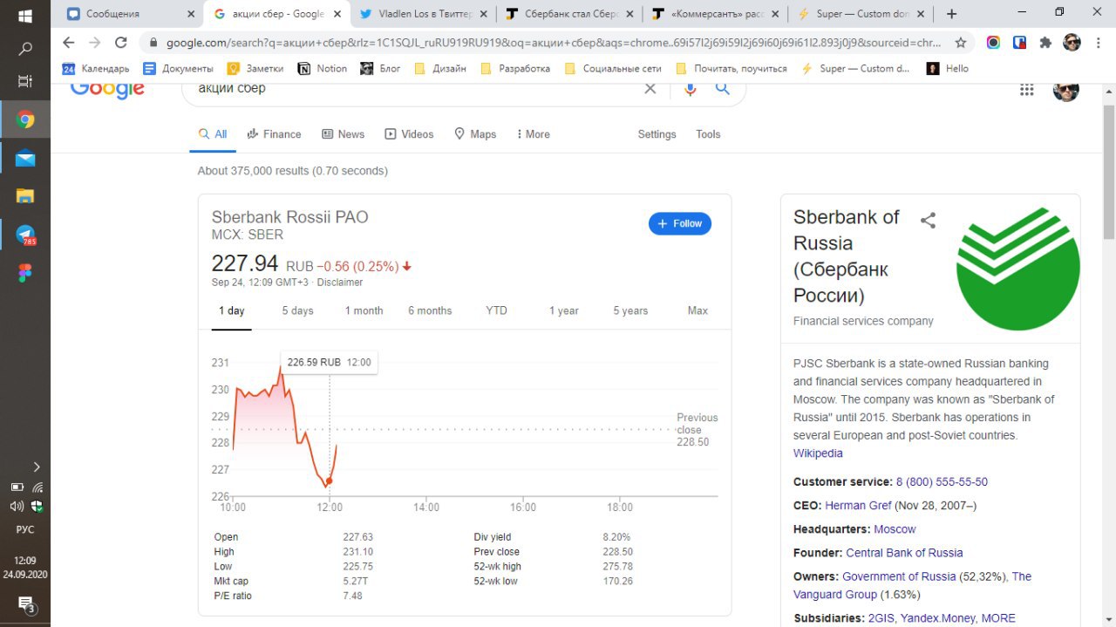This screenshot has width=1116, height=627.
Task: Open search Settings
Action: click(x=657, y=134)
